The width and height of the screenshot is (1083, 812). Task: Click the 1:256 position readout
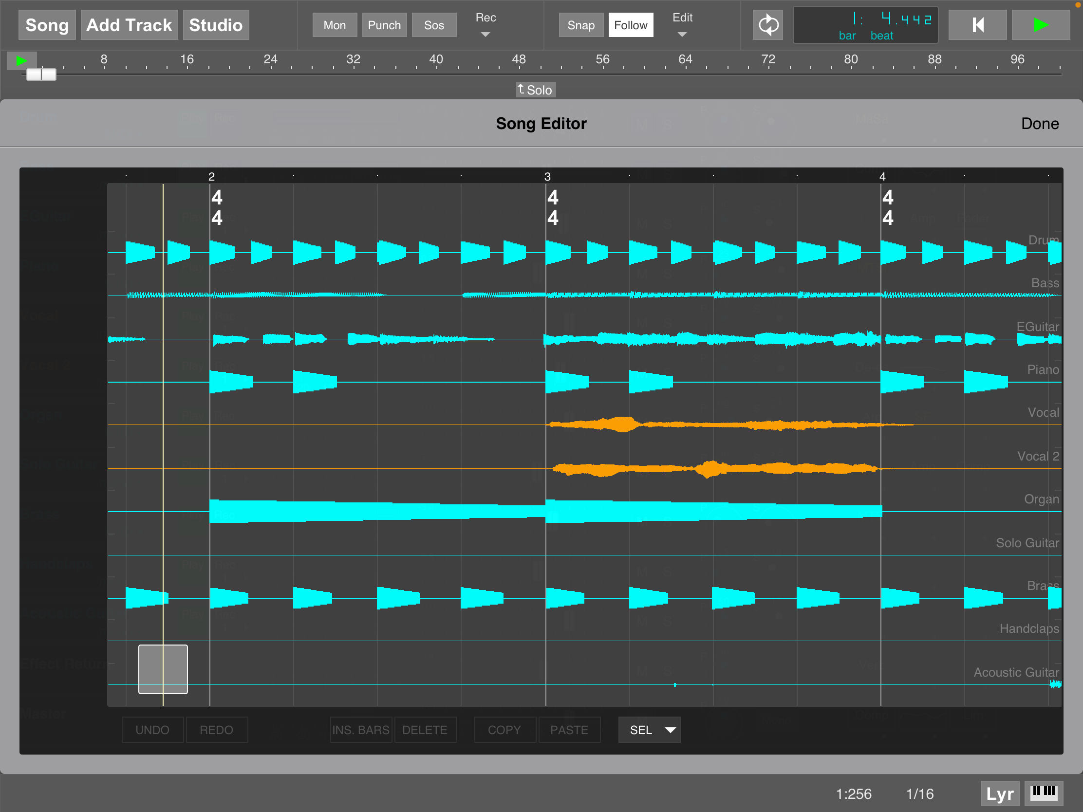(853, 794)
